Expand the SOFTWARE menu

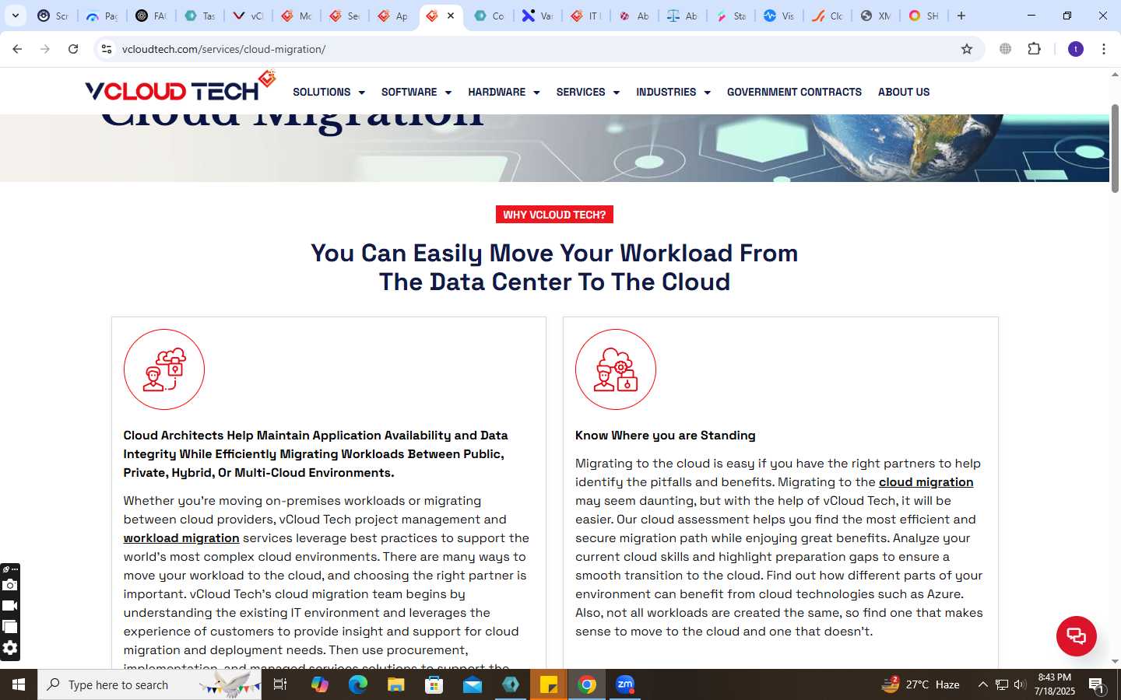click(416, 92)
